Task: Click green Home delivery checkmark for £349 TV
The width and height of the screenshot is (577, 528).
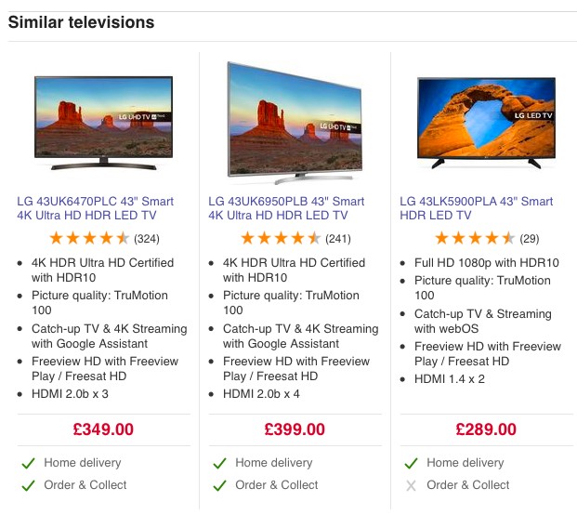Action: coord(28,463)
